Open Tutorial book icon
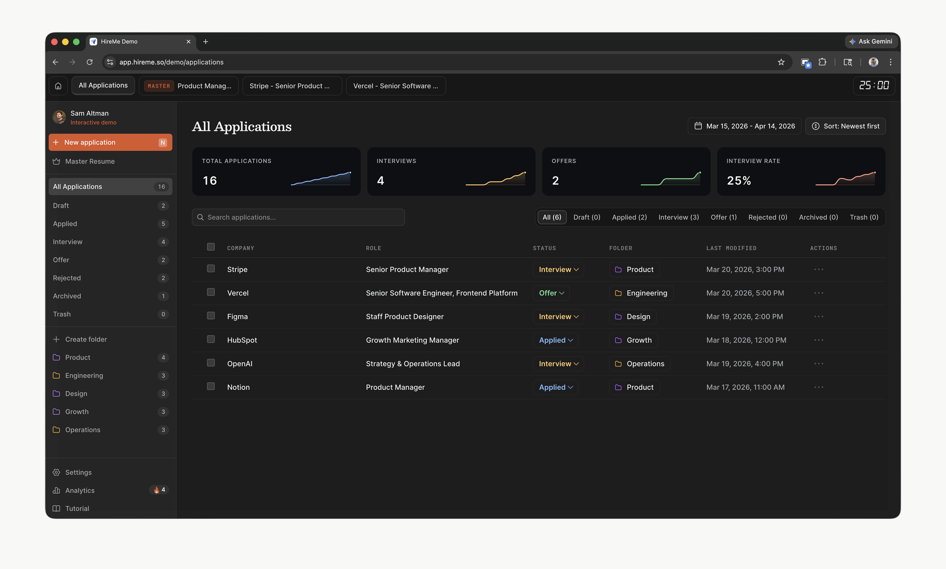Image resolution: width=946 pixels, height=569 pixels. [56, 509]
